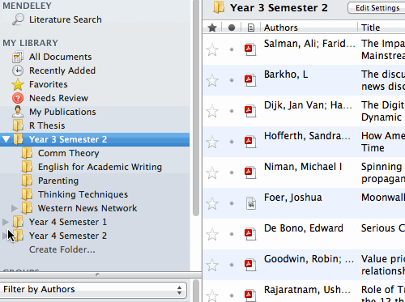The height and width of the screenshot is (302, 405).
Task: Open PDF icon for Barkho, L
Action: tap(250, 80)
